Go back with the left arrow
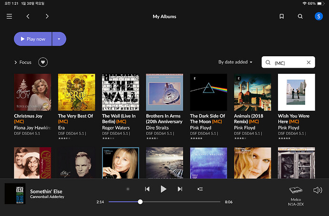This screenshot has height=216, width=329. (28, 16)
